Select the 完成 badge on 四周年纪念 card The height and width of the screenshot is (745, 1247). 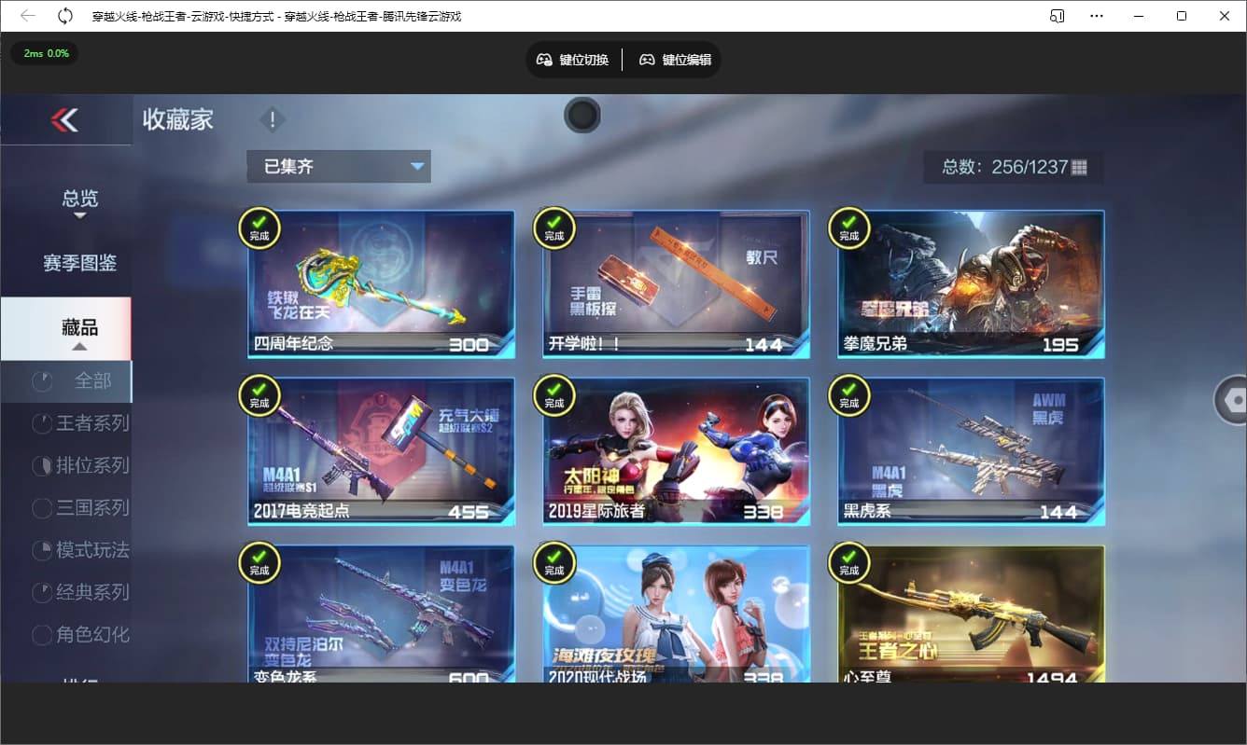coord(259,228)
